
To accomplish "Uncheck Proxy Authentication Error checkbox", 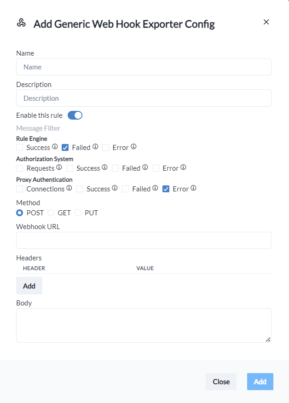I will point(166,189).
